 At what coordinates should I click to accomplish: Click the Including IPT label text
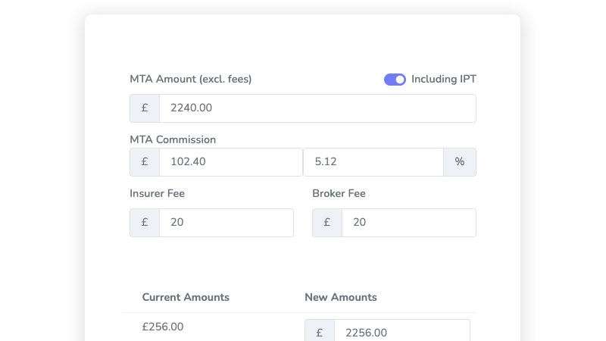pos(444,80)
